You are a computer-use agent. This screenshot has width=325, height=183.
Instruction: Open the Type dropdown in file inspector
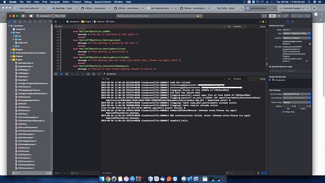point(297,33)
